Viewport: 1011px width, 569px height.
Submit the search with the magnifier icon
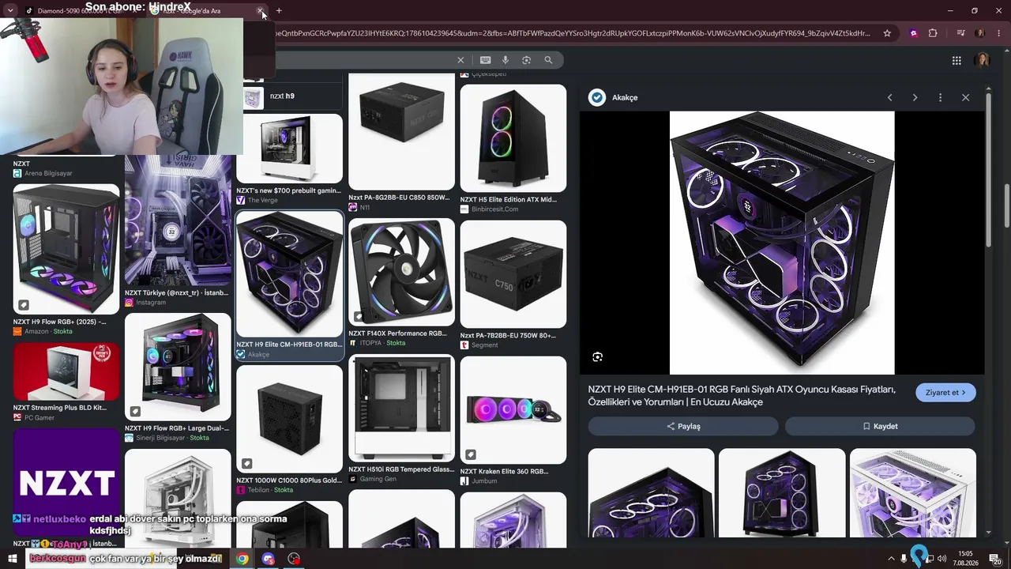point(548,60)
